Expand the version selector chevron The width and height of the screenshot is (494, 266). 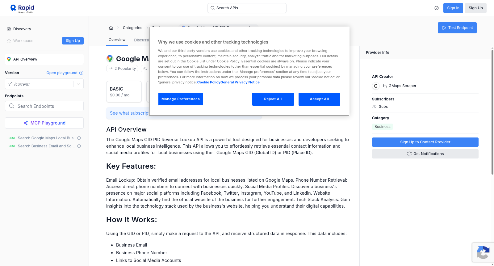[x=78, y=84]
